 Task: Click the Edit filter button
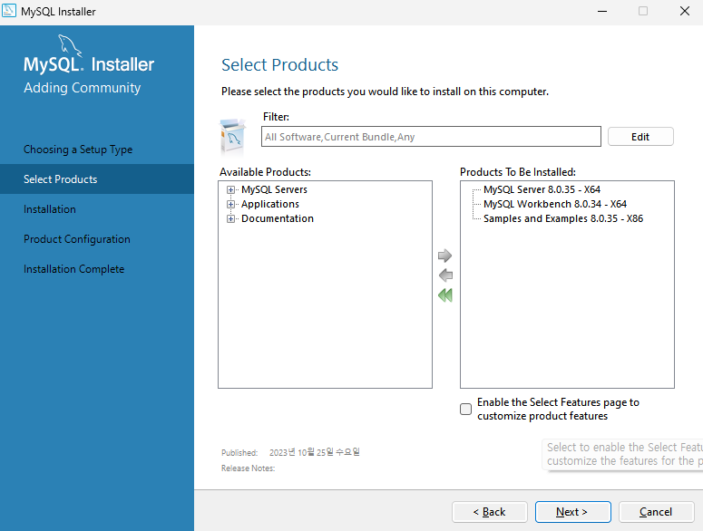[x=640, y=137]
